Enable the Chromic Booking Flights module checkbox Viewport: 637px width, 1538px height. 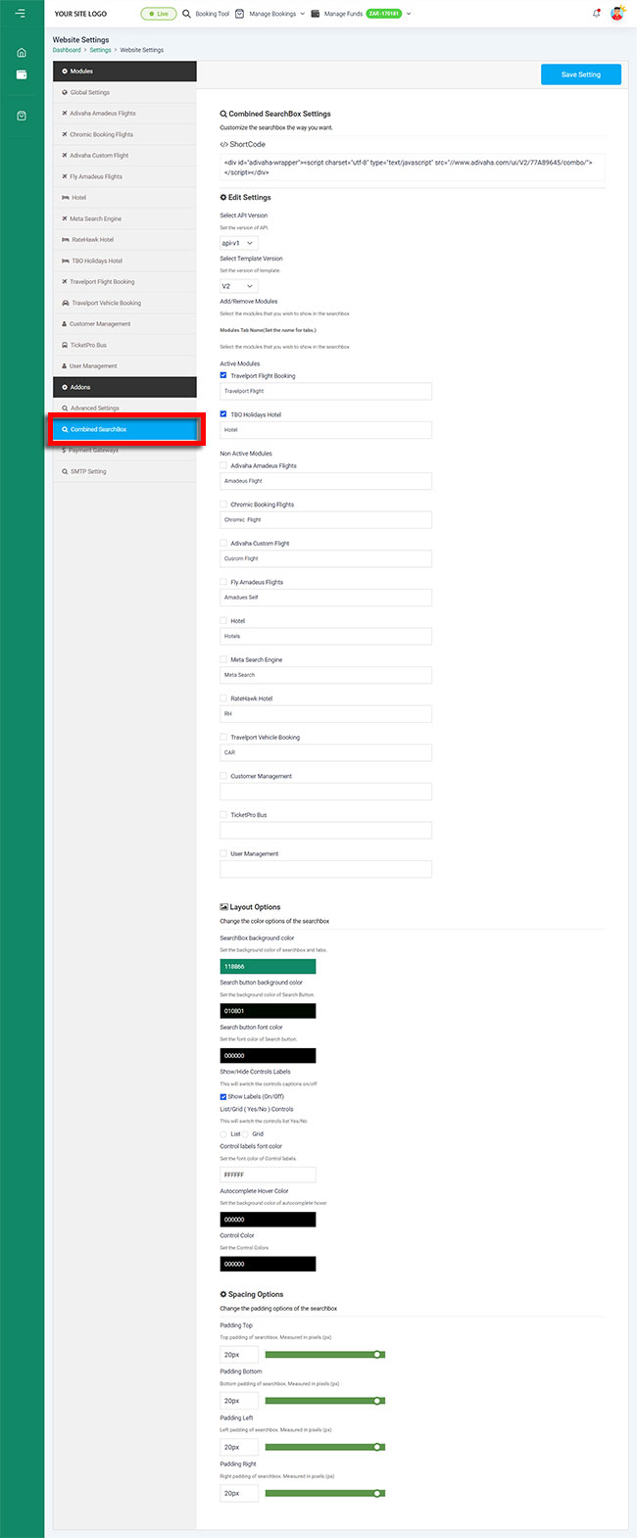223,505
